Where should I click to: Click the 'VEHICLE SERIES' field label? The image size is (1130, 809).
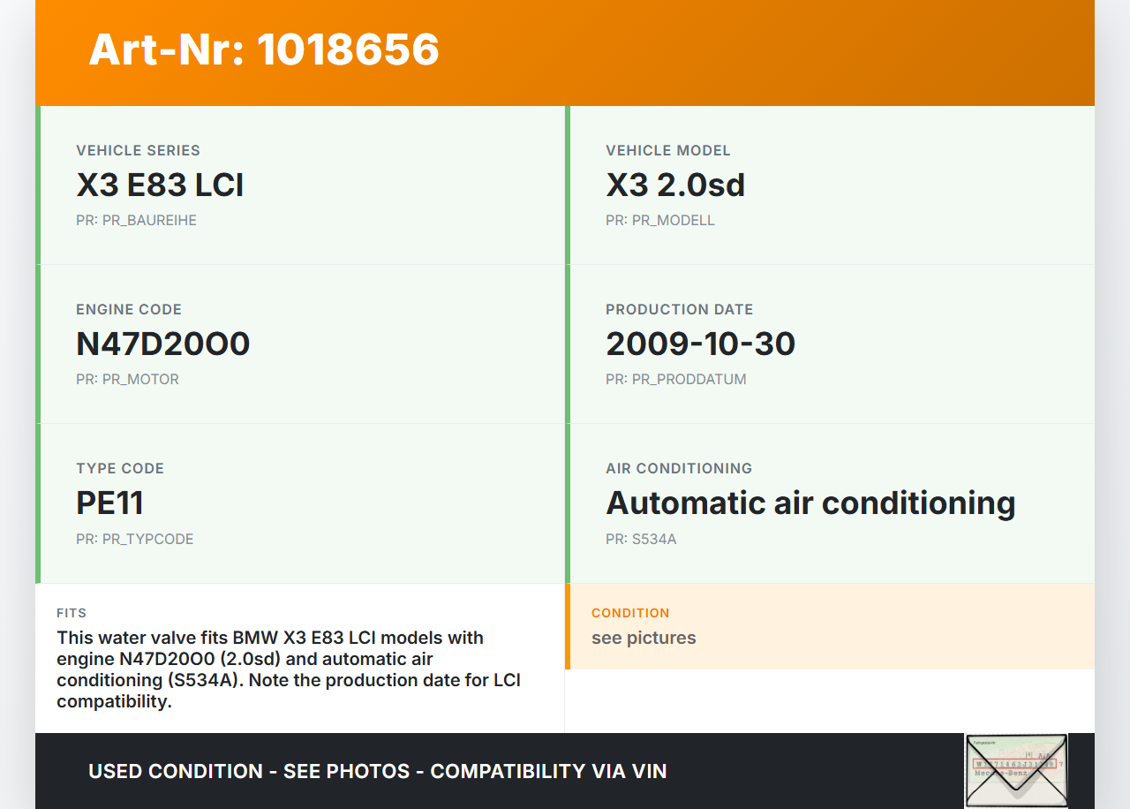pyautogui.click(x=138, y=150)
